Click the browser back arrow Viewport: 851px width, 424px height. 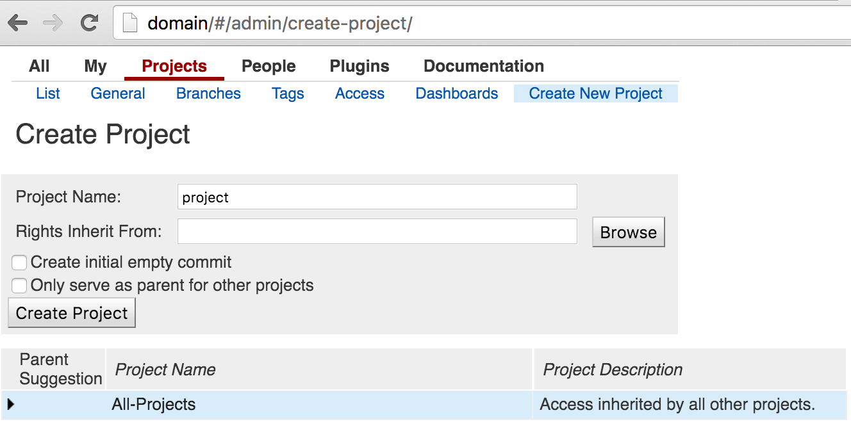pyautogui.click(x=18, y=24)
